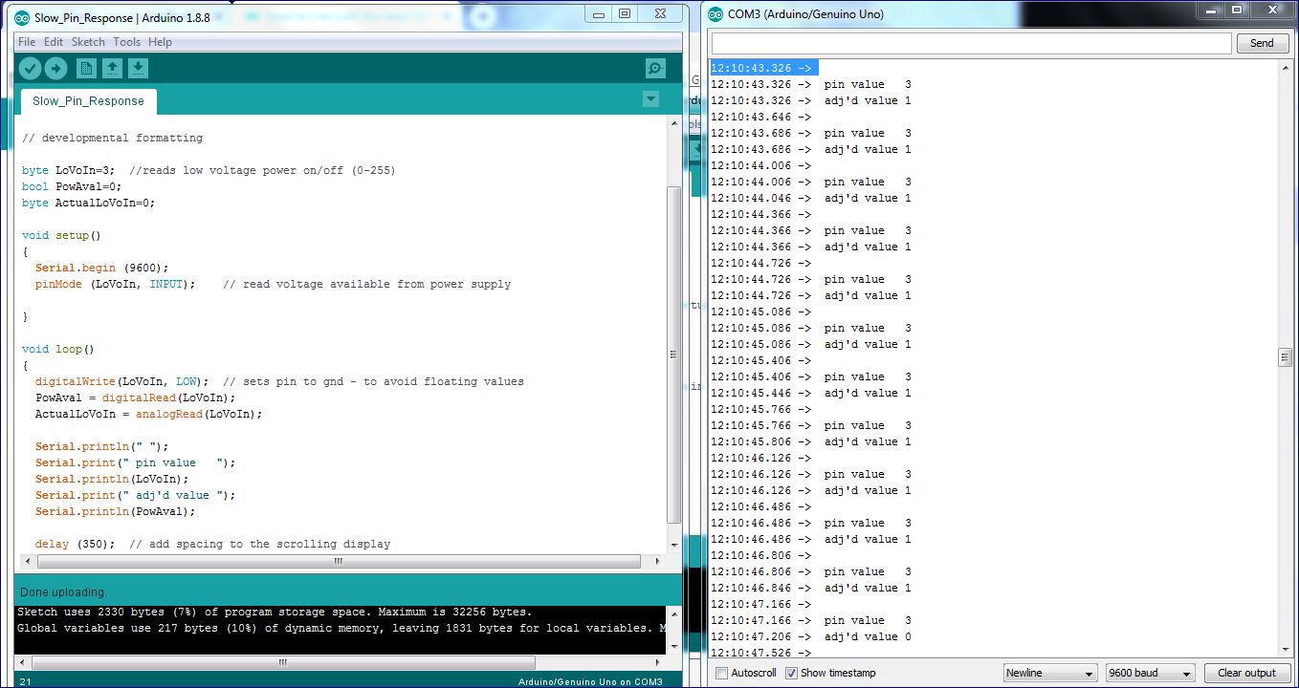Click the Send button in Serial Monitor
Viewport: 1299px width, 688px height.
(1262, 42)
